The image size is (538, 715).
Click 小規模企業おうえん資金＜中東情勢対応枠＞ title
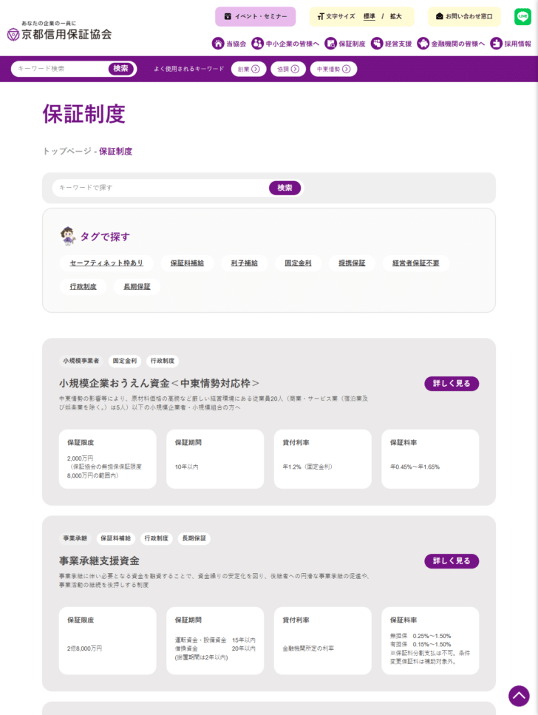(x=159, y=383)
